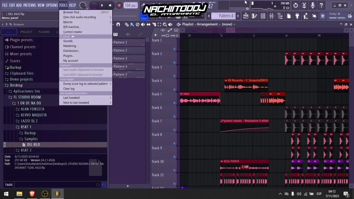354x199 pixels.
Task: Stop playback with the stop button
Action: click(110, 5)
